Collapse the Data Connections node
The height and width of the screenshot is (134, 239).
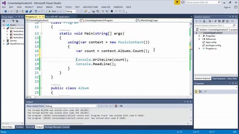[4, 28]
